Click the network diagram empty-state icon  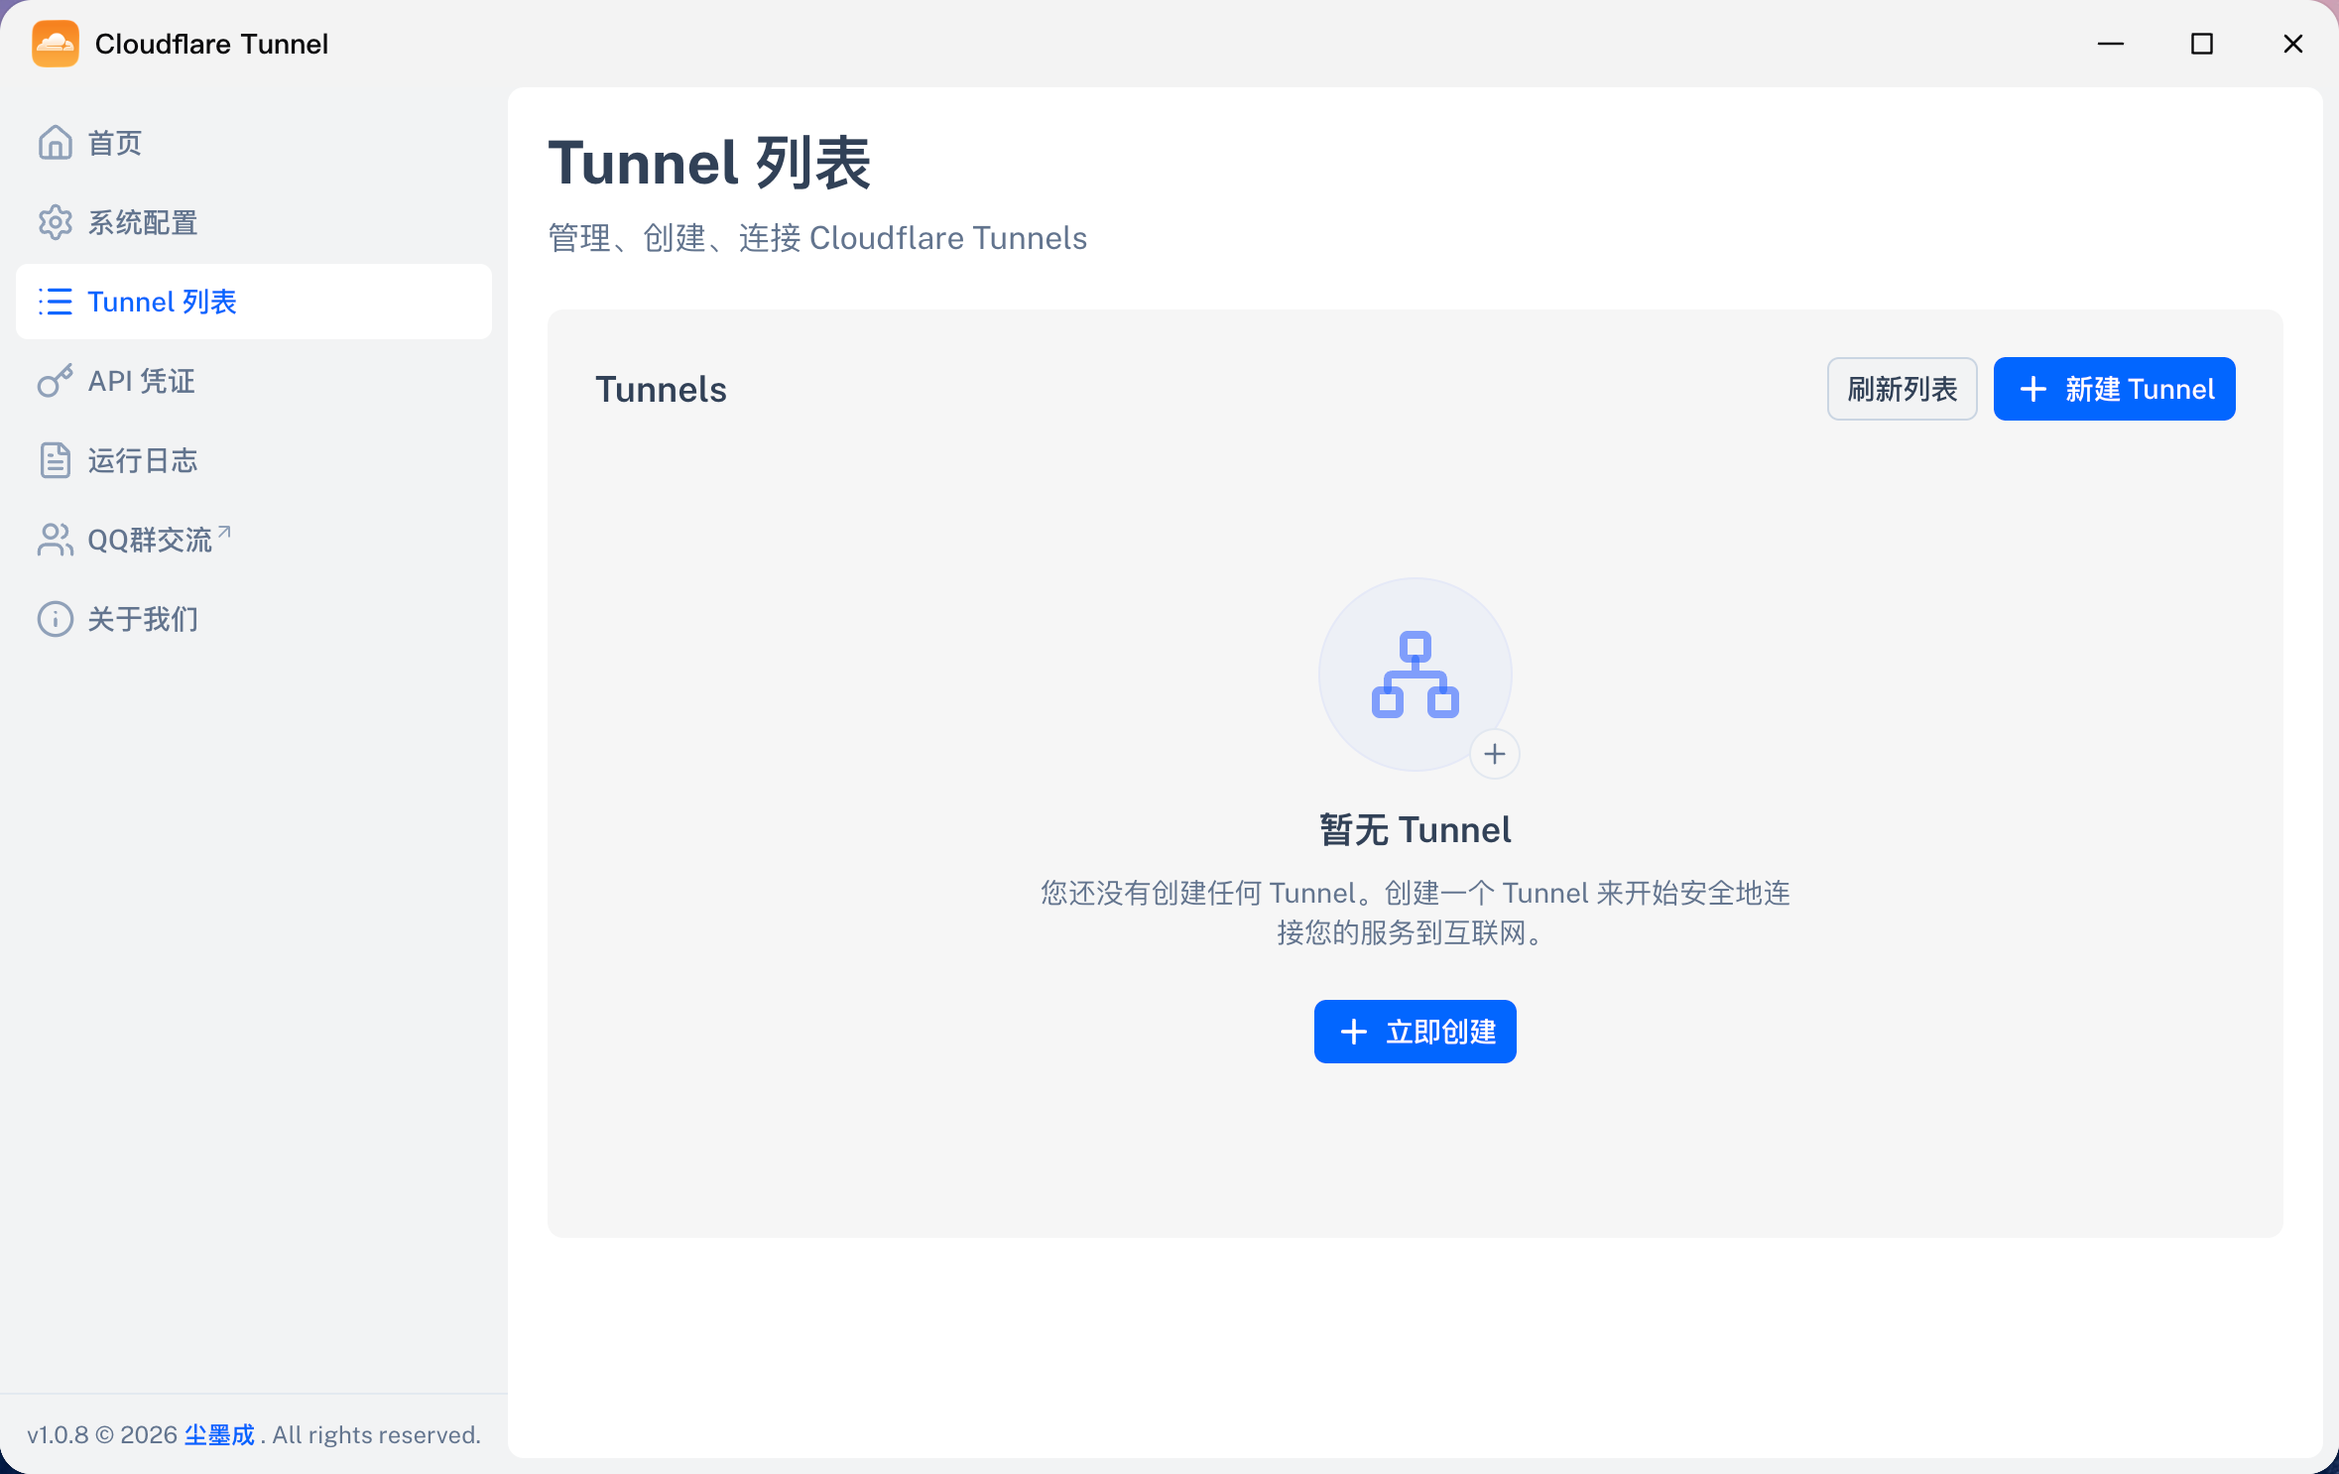point(1416,675)
